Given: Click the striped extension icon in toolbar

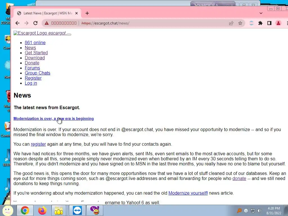Looking at the screenshot, I should pos(251,23).
